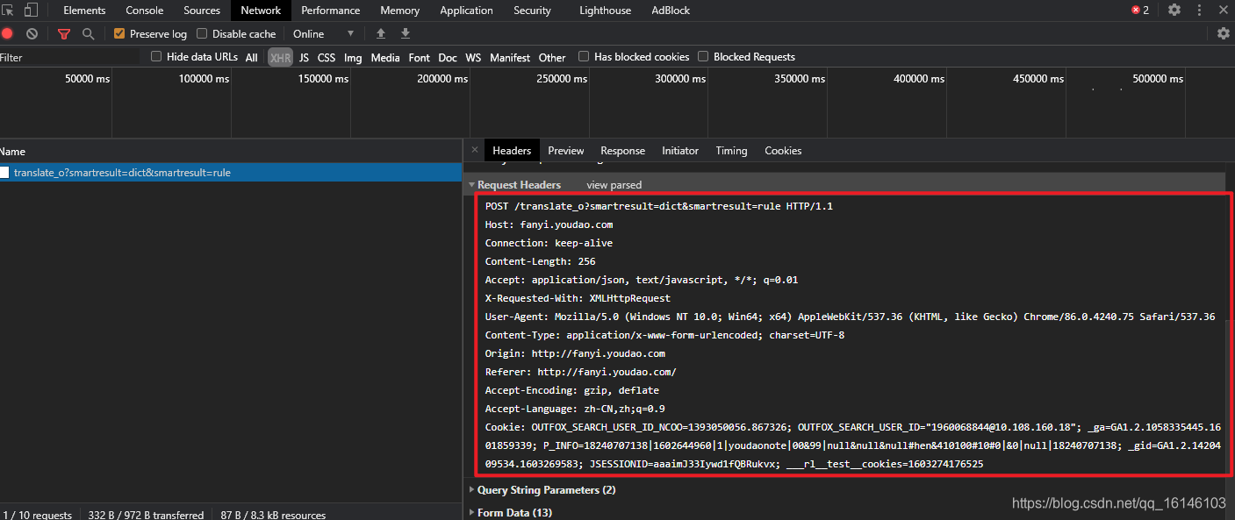
Task: Click the 250000 ms timeline marker
Action: coord(561,79)
